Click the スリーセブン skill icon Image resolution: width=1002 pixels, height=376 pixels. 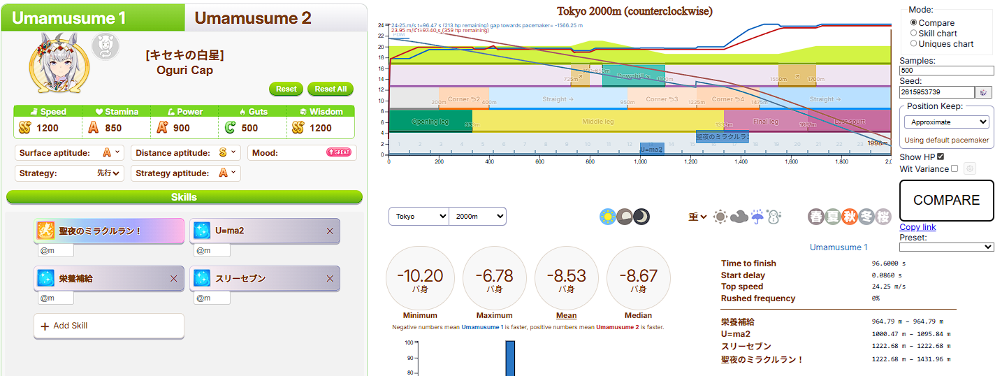click(x=202, y=278)
